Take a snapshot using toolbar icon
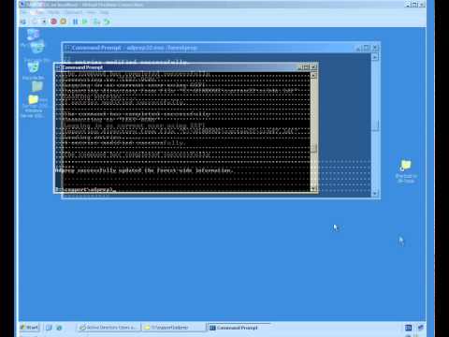The width and height of the screenshot is (449, 337). coord(96,22)
